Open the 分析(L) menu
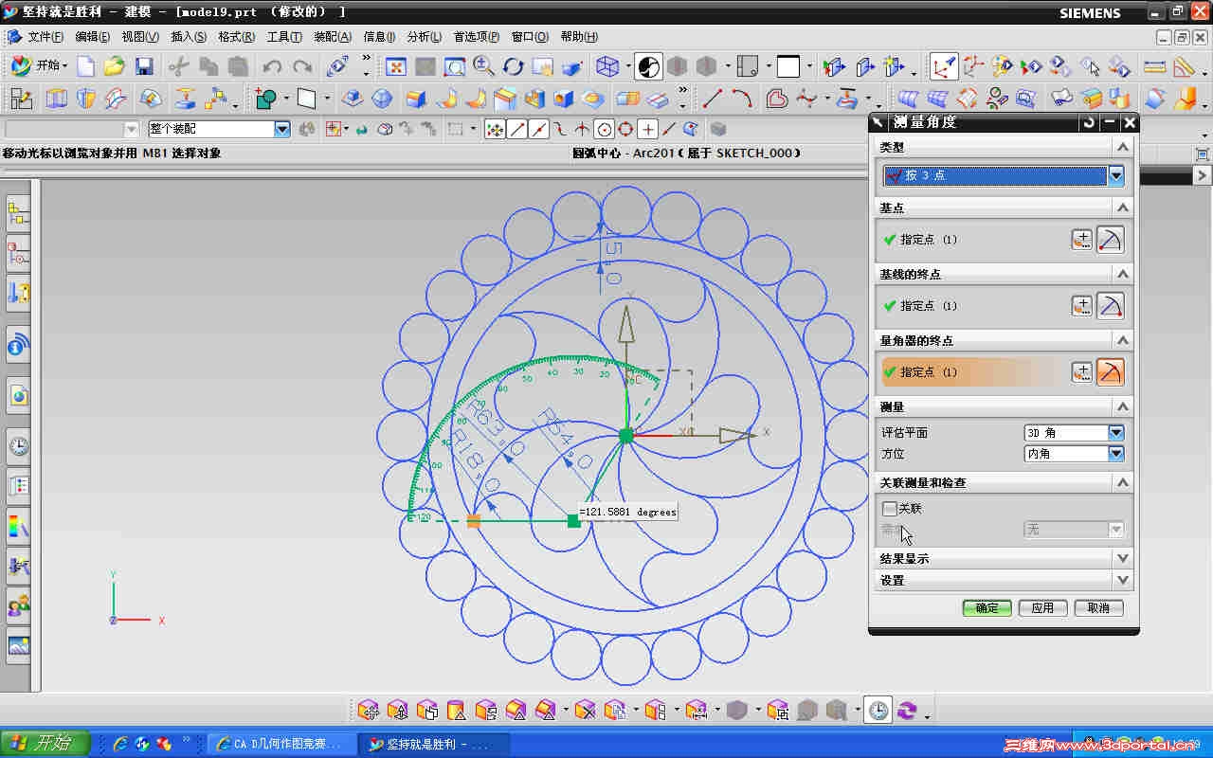 pyautogui.click(x=424, y=37)
